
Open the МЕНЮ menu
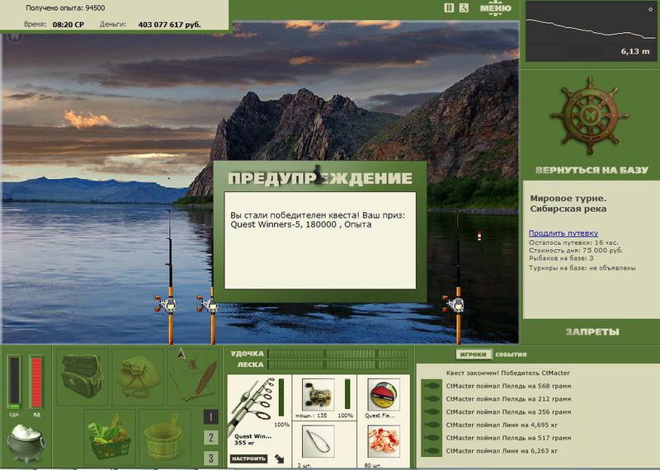coord(496,8)
